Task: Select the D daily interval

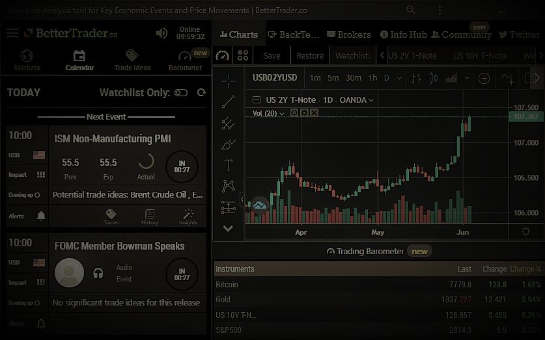Action: (x=387, y=78)
